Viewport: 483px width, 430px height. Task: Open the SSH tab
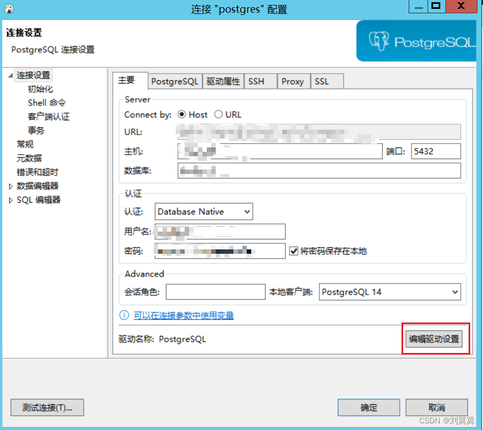point(261,81)
